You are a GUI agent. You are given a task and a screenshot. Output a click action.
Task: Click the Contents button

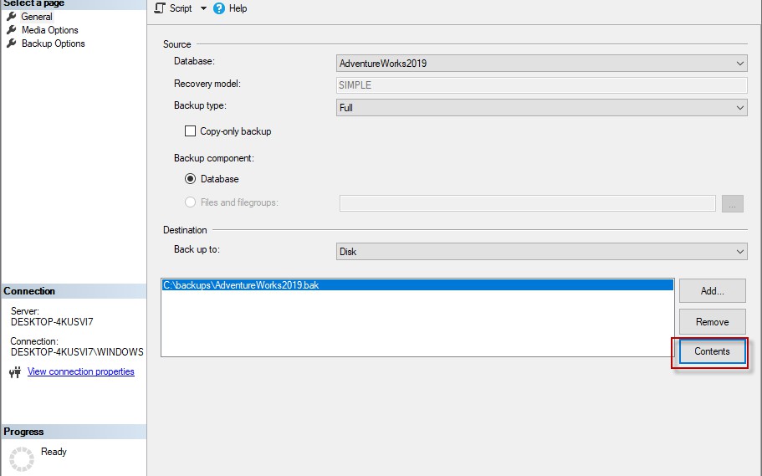(x=712, y=351)
